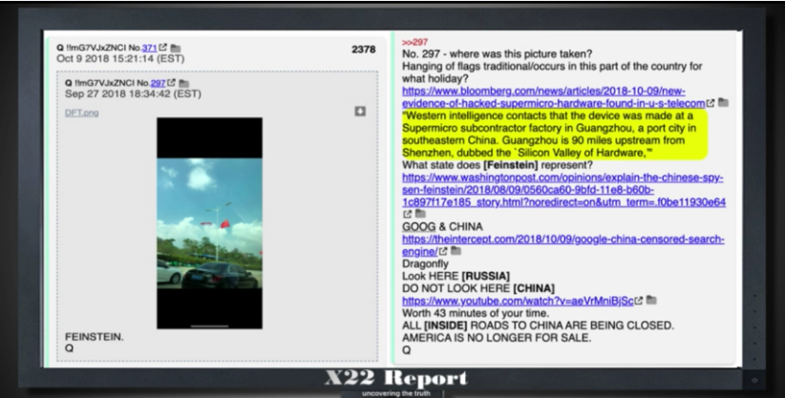The height and width of the screenshot is (398, 785).
Task: Open the Bloomberg Supermicro article link
Action: pos(553,97)
